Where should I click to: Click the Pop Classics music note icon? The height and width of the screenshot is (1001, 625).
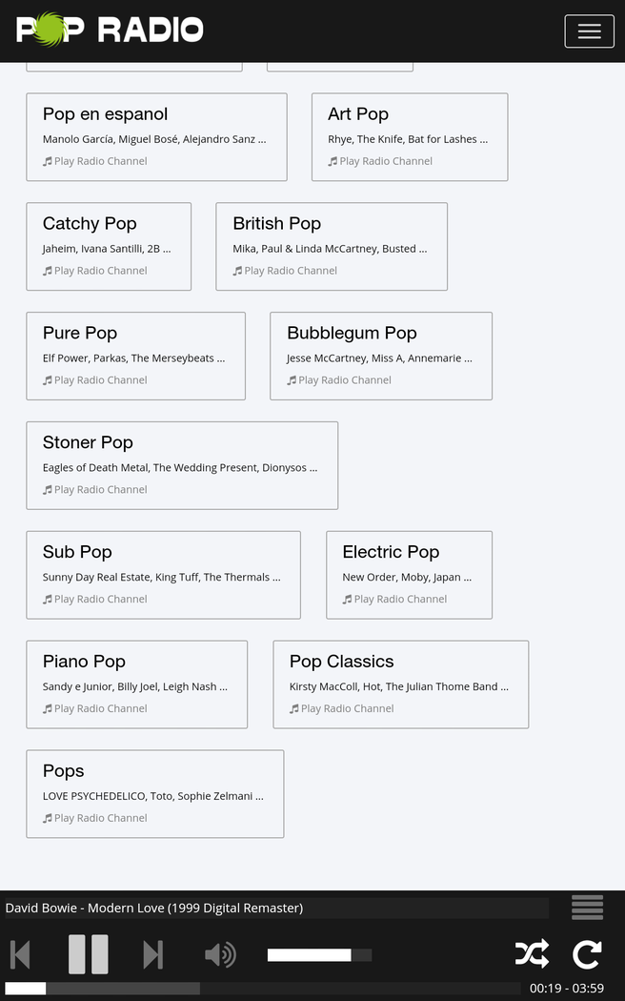click(x=294, y=709)
